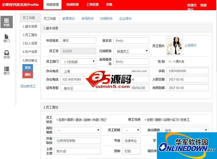
Task: Select 退休 employee status radio
Action: coord(74,120)
